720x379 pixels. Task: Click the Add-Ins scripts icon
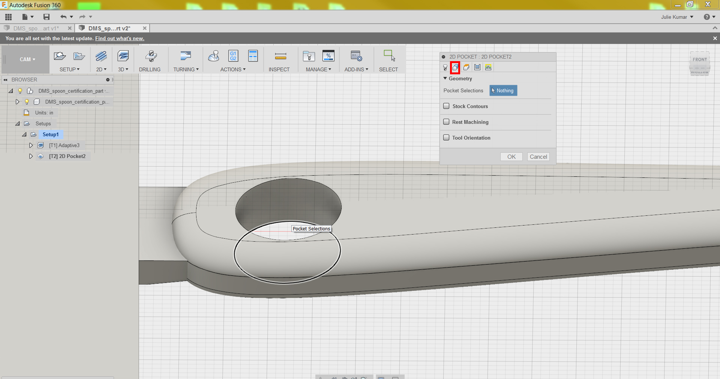coord(356,56)
